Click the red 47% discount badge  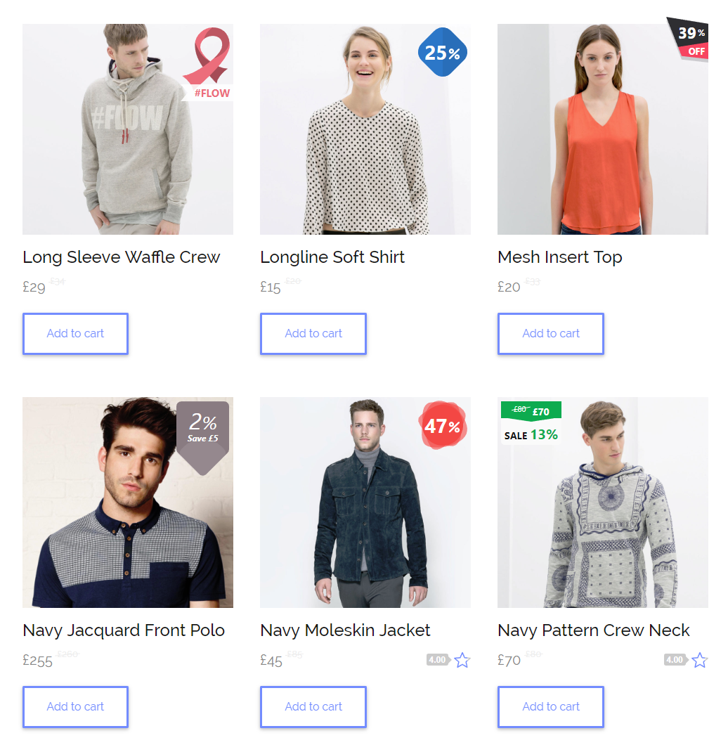point(443,425)
